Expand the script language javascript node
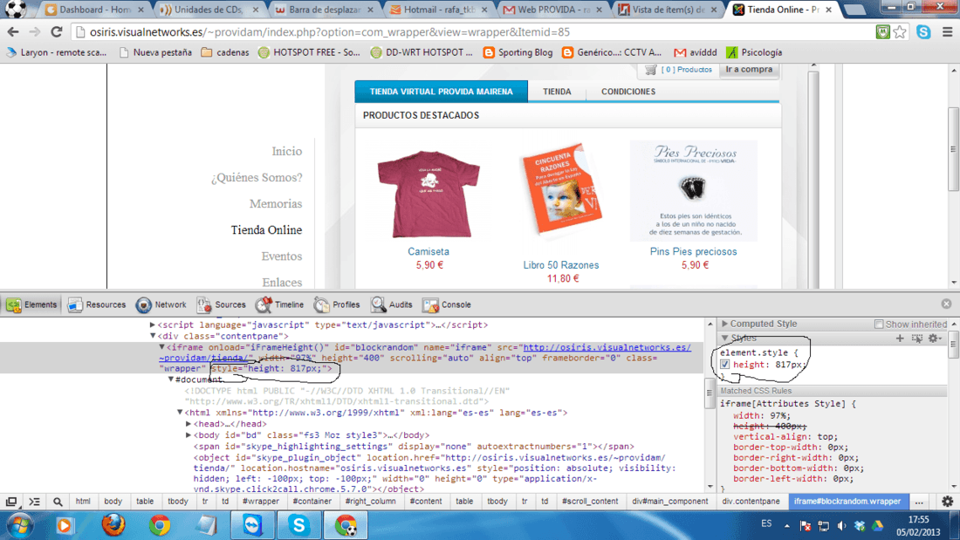The height and width of the screenshot is (540, 960). click(153, 325)
